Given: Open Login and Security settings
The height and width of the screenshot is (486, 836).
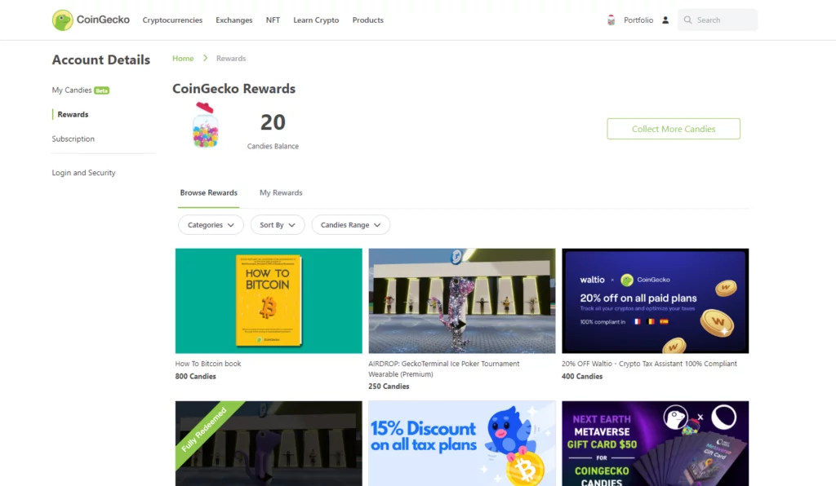Looking at the screenshot, I should click(84, 173).
